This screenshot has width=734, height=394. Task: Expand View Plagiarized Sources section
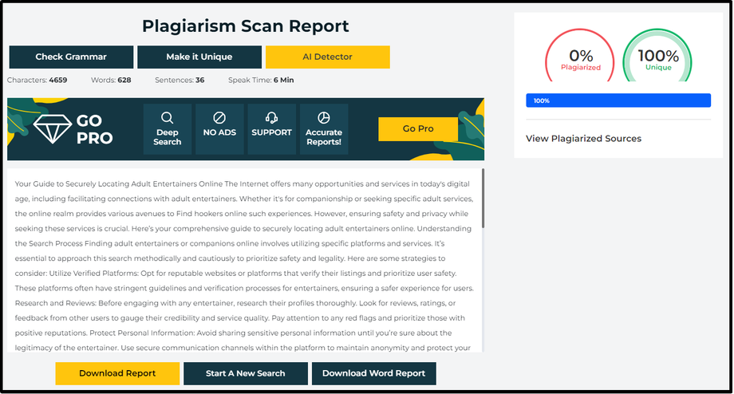[x=583, y=139]
